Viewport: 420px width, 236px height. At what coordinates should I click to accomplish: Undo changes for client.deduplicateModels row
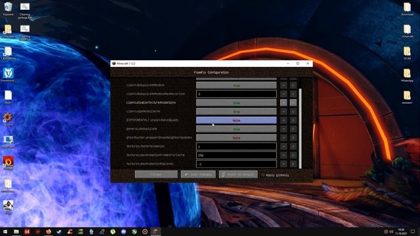283,85
